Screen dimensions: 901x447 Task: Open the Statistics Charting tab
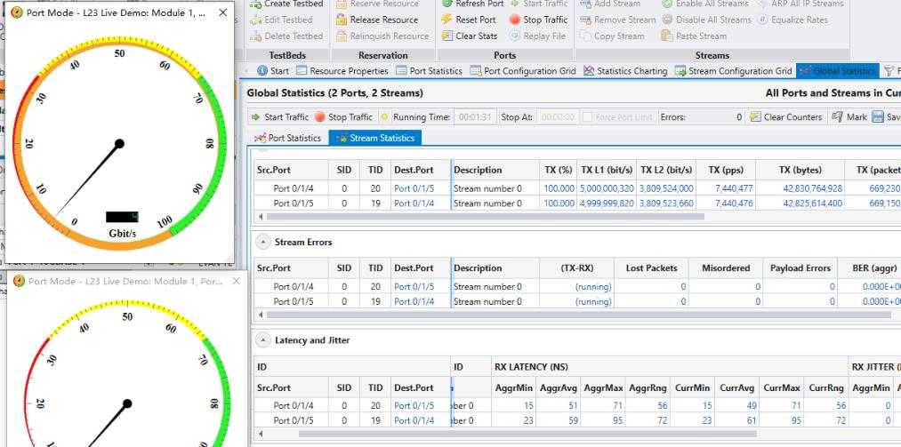click(x=625, y=71)
